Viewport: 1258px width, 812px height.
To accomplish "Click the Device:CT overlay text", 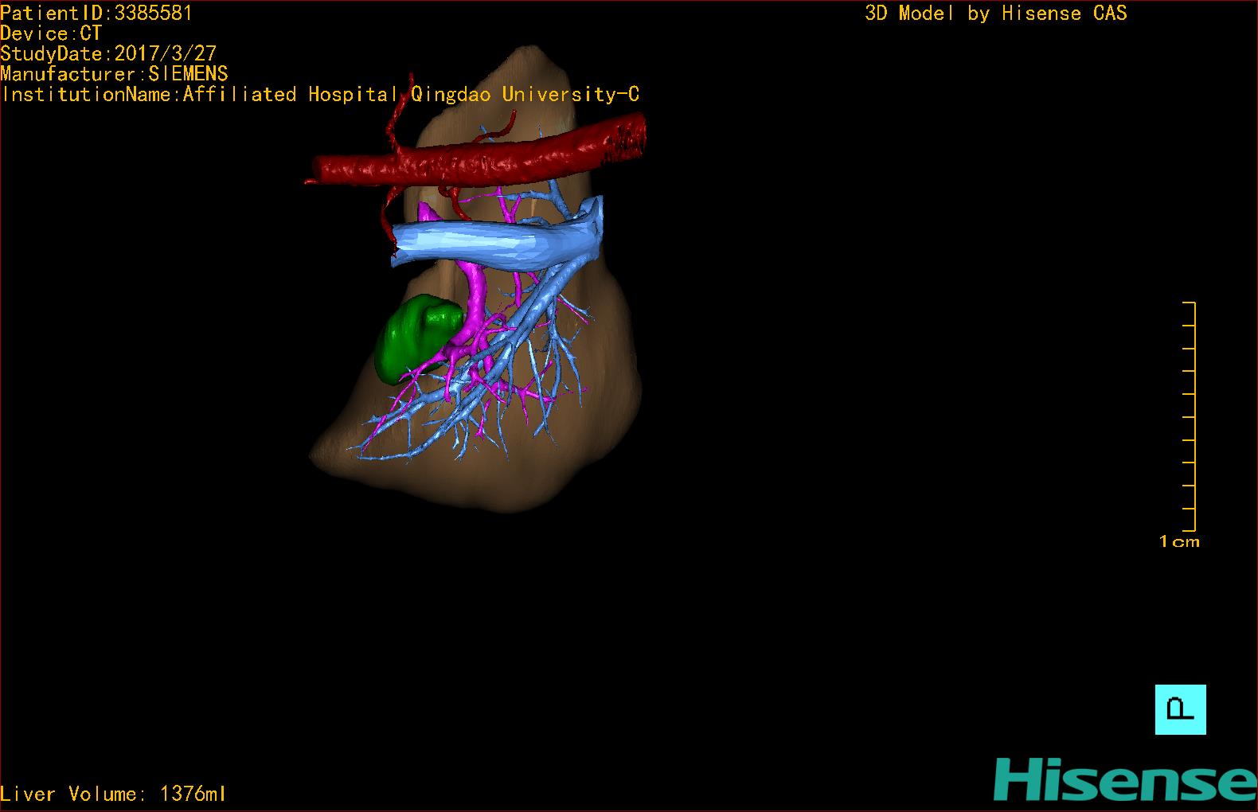I will coord(51,33).
